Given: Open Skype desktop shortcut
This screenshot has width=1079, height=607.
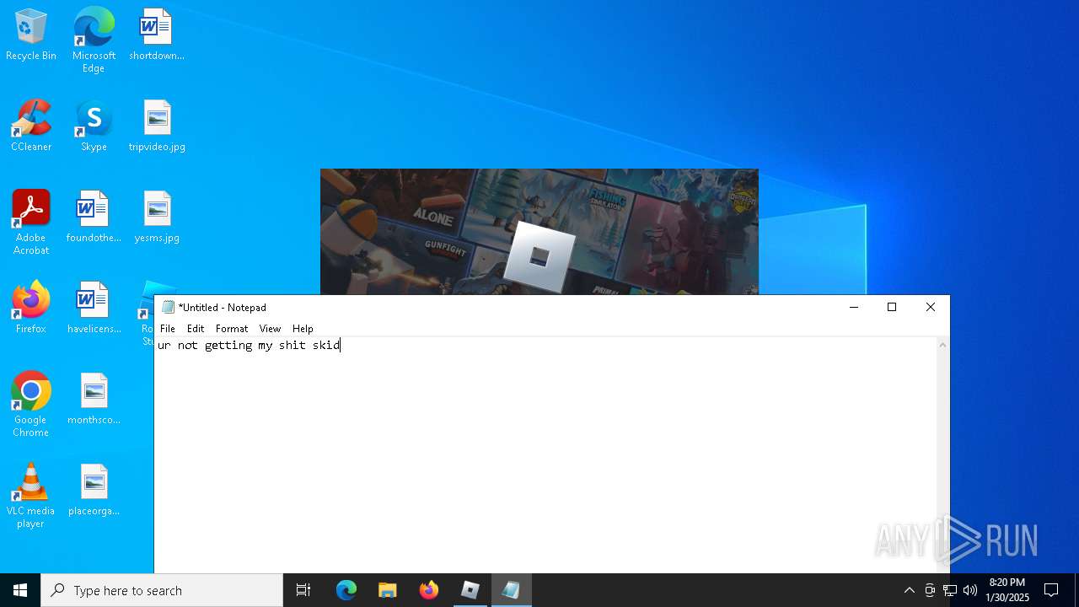Looking at the screenshot, I should 94,126.
